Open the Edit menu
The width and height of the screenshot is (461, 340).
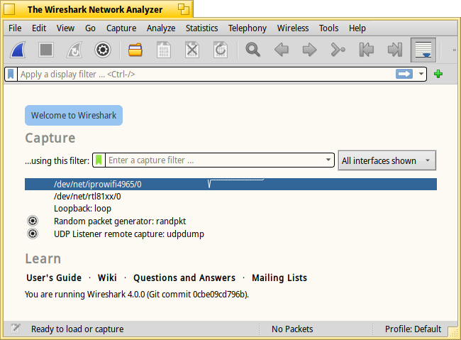[x=39, y=28]
